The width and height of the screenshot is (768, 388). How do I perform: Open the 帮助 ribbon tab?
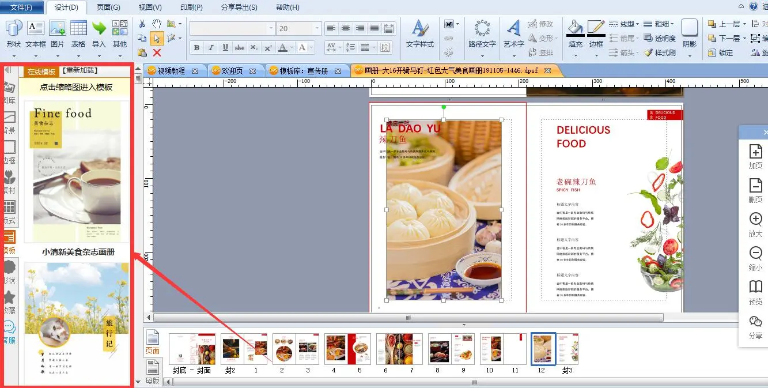point(287,7)
